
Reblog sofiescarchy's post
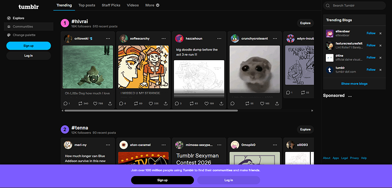coord(136,103)
